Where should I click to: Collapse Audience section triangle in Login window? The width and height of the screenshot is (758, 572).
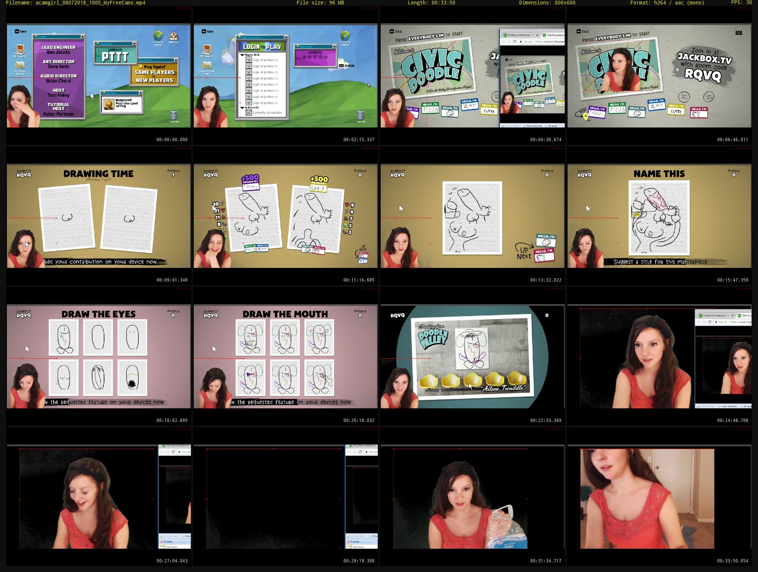[242, 107]
